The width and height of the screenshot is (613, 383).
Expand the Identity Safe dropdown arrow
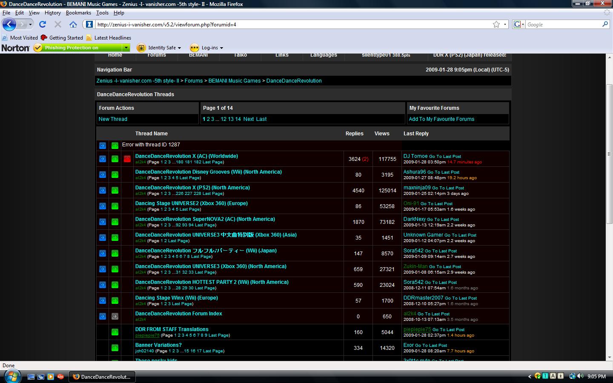click(x=179, y=48)
